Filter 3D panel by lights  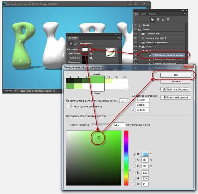point(168,20)
